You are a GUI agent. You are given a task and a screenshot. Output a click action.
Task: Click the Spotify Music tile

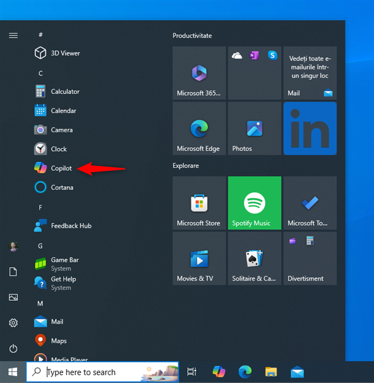(x=254, y=203)
